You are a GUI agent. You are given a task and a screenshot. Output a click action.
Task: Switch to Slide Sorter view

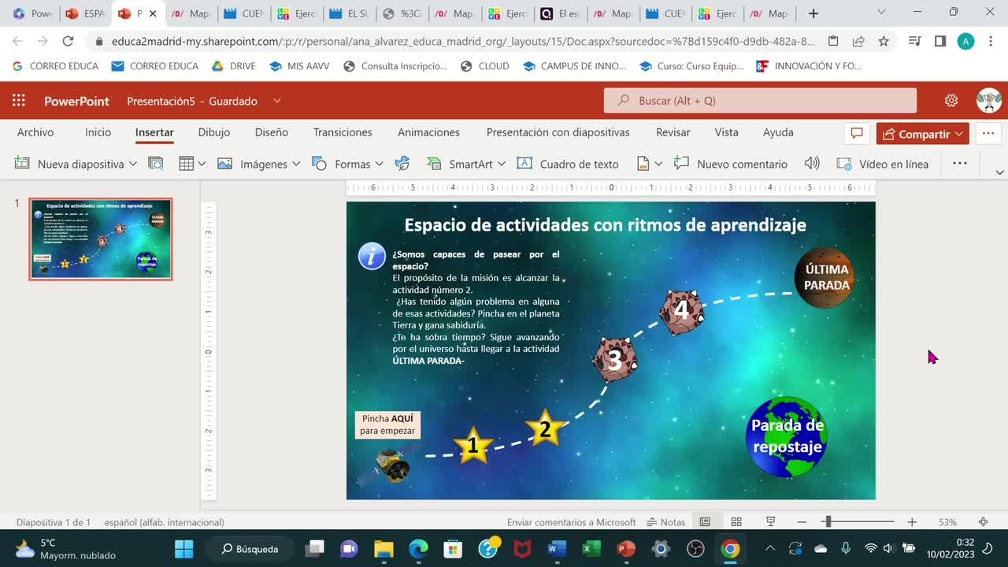[736, 522]
